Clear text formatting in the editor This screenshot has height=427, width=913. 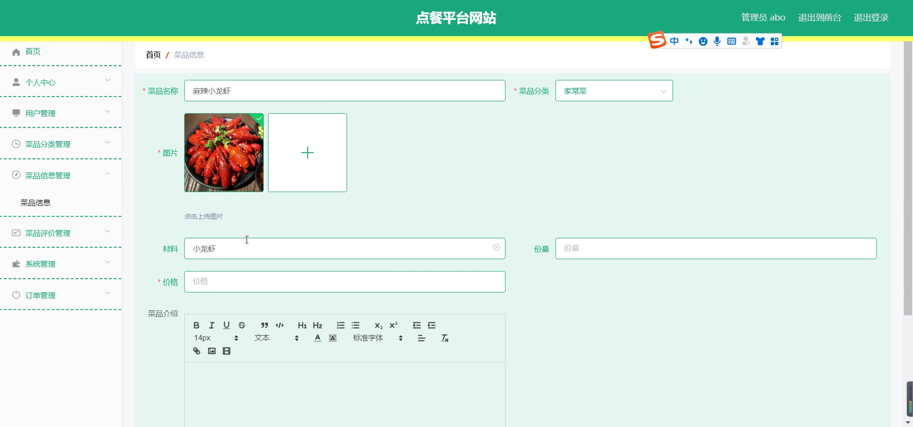(x=445, y=338)
